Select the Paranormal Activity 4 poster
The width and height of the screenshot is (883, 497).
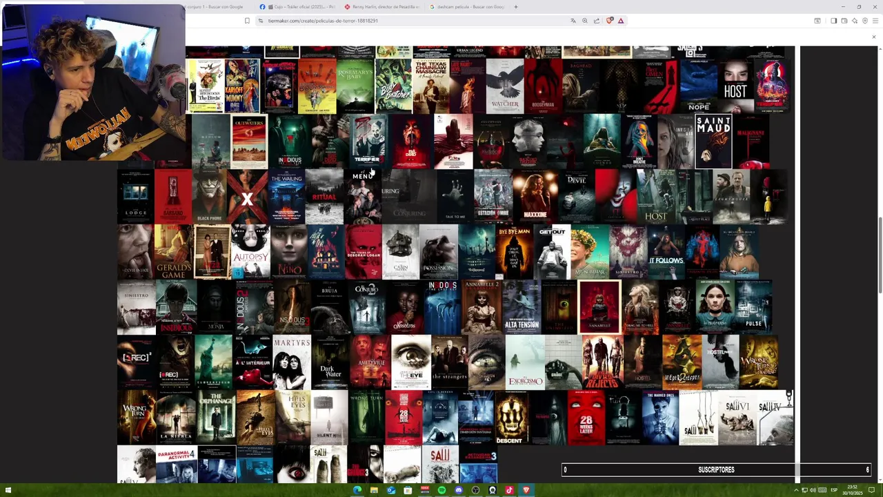177,465
